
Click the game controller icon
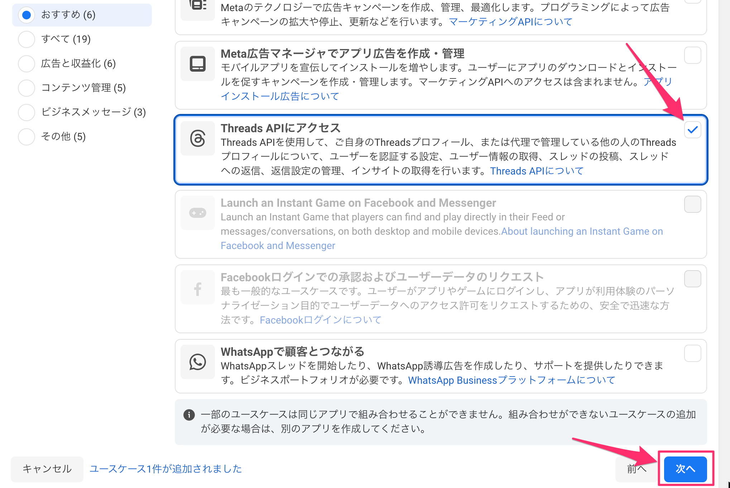tap(197, 213)
